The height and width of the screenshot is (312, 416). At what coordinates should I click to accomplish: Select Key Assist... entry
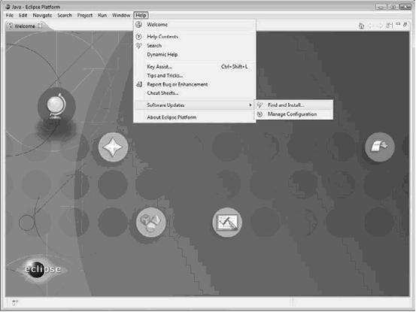[195, 67]
